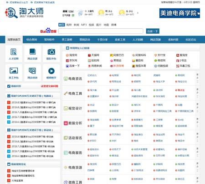Expand more links in 电商工具 row

pyautogui.click(x=197, y=93)
